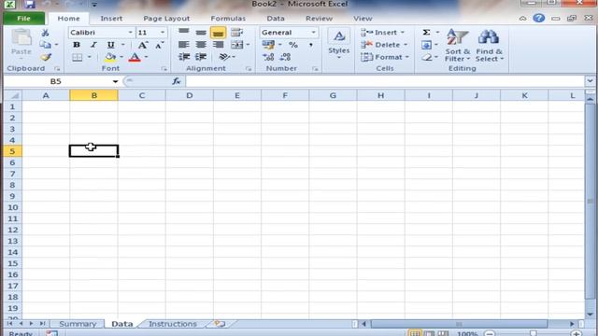Align text right in cell
The width and height of the screenshot is (598, 336).
point(218,45)
